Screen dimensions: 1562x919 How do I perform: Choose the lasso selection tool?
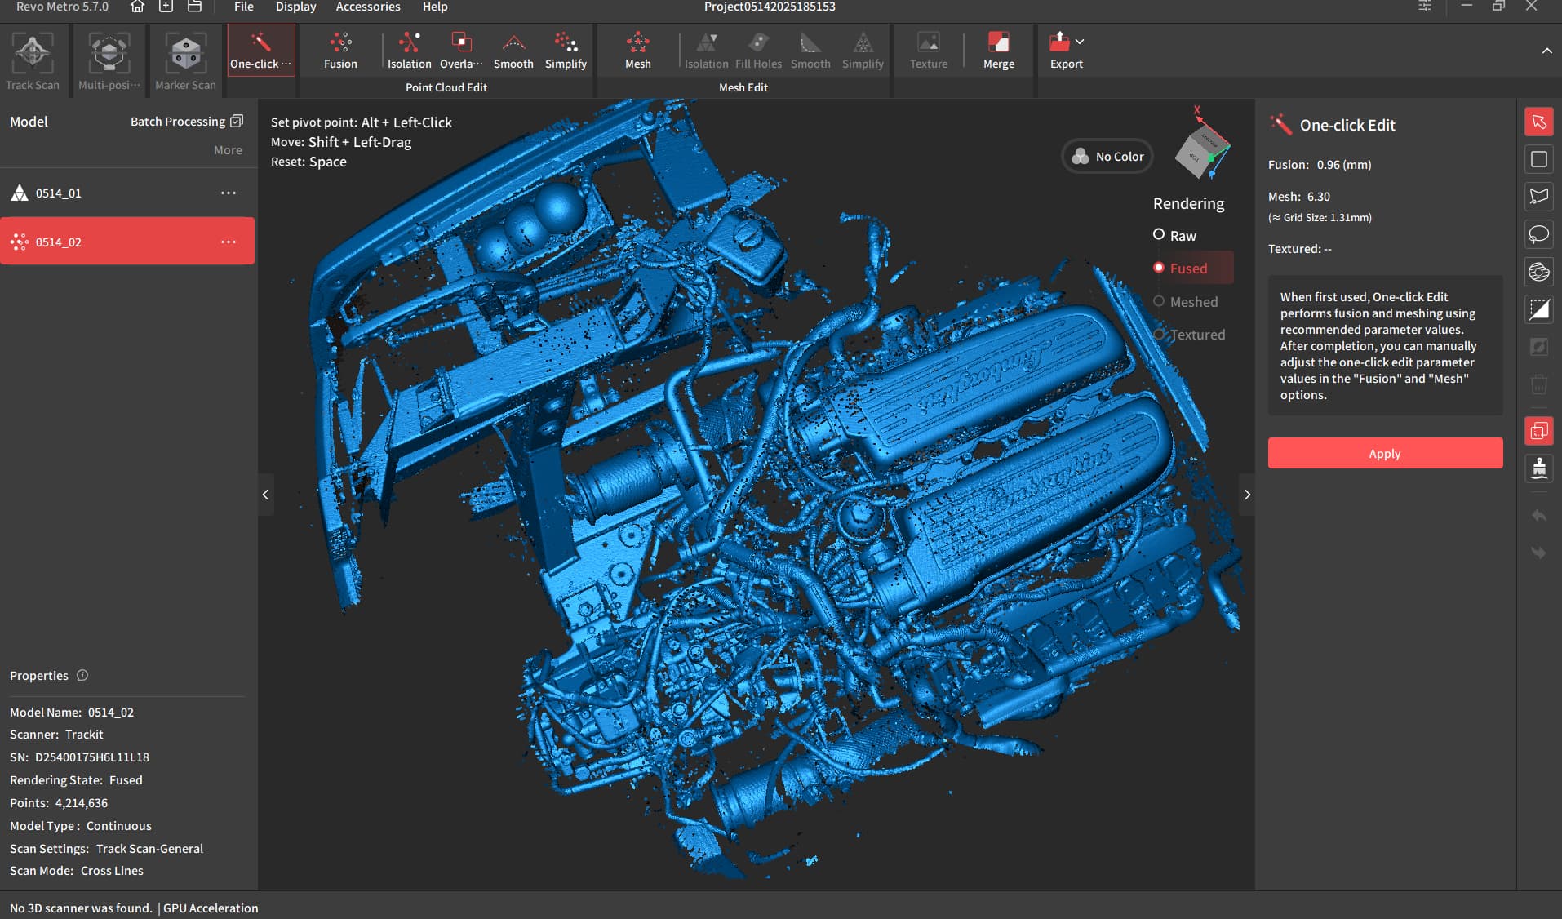(x=1538, y=234)
